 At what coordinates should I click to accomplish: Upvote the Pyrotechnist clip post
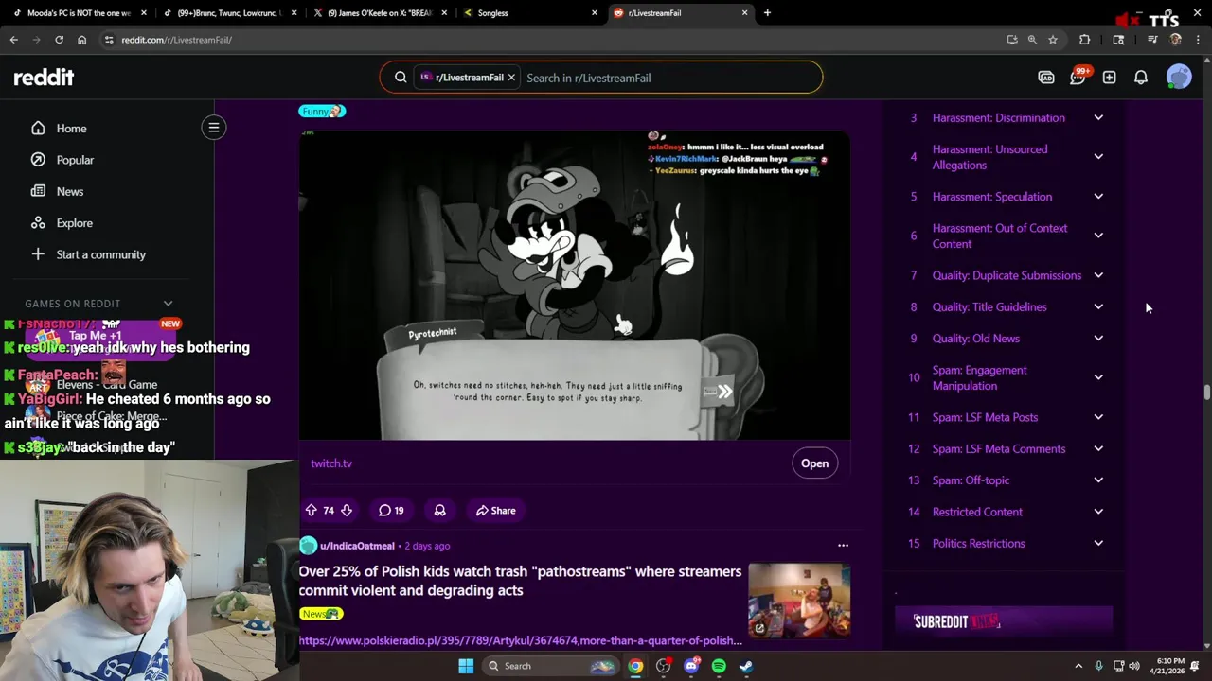click(x=311, y=511)
